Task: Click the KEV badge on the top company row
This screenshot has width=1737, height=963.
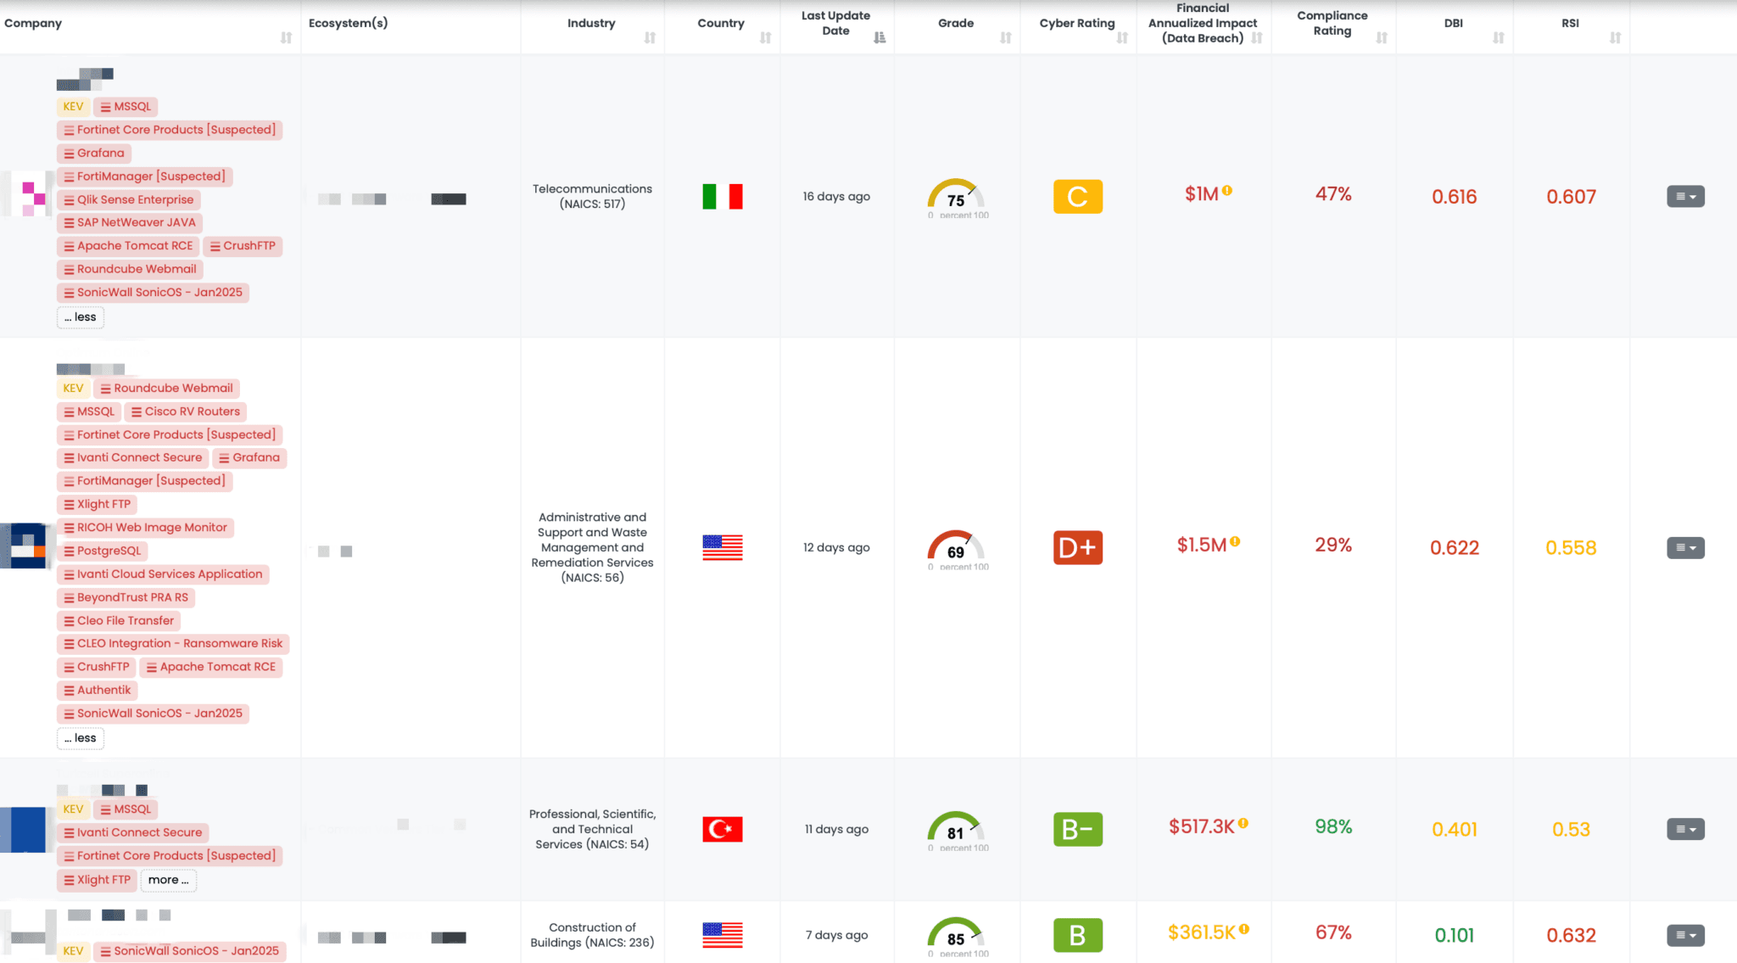Action: coord(73,106)
